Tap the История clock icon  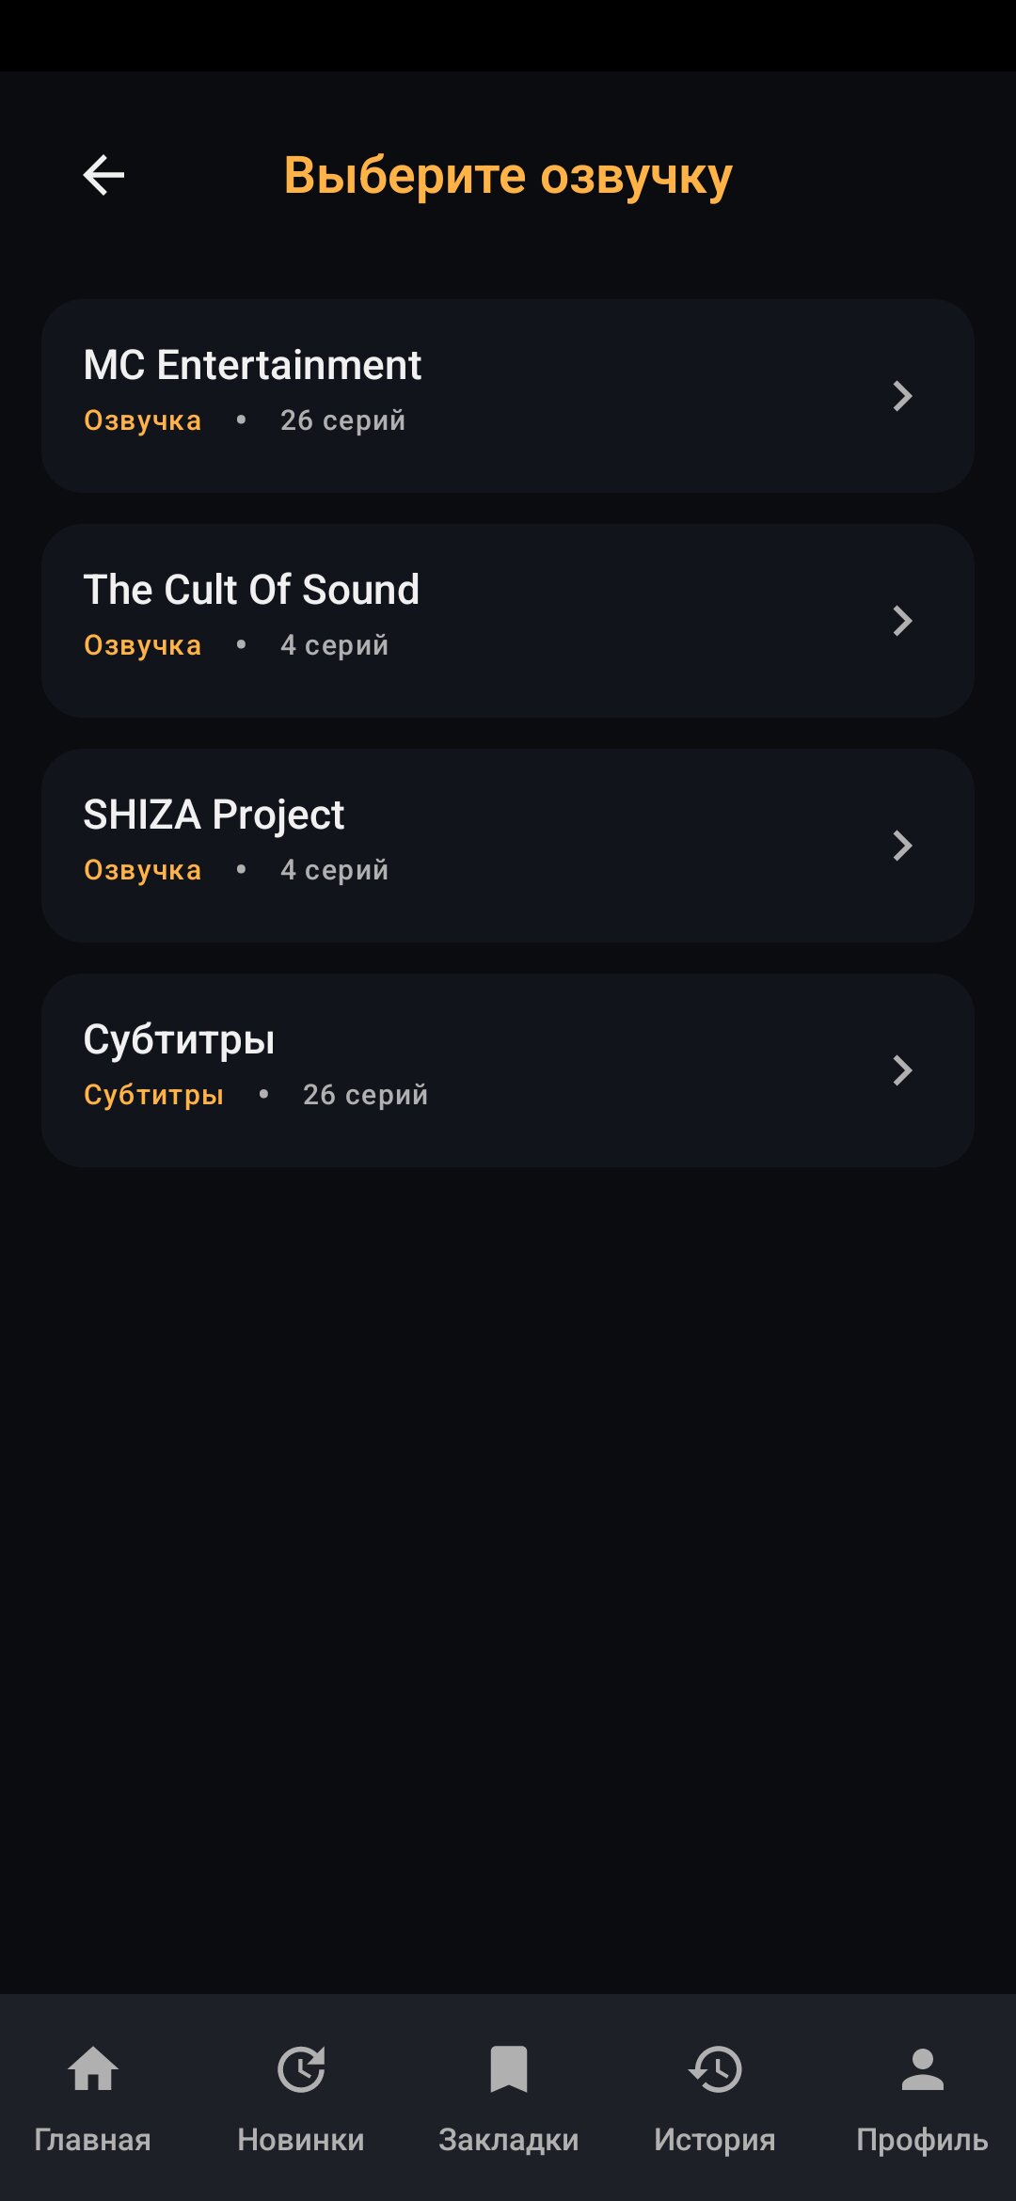[715, 2069]
